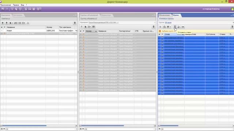This screenshot has width=234, height=131.
Task: Focus the search field below ad groups list
Action: click(120, 129)
